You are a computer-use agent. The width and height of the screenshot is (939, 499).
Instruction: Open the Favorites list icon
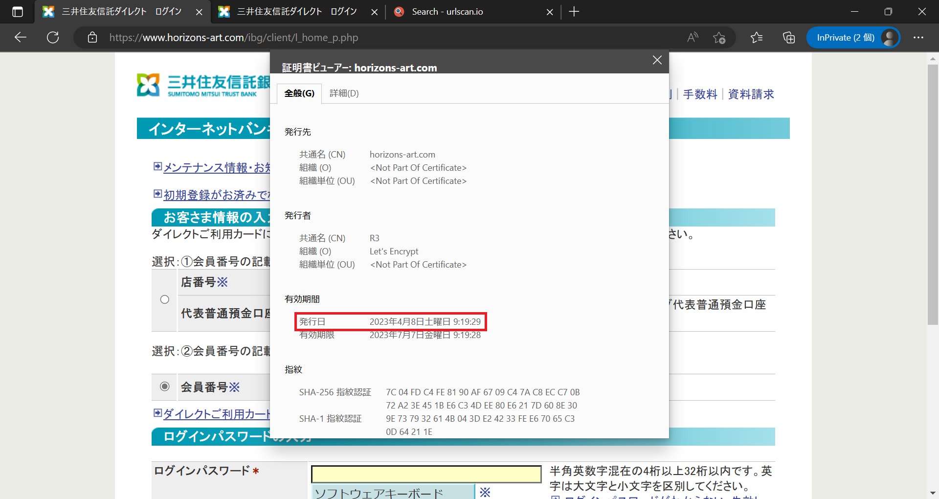pyautogui.click(x=756, y=37)
